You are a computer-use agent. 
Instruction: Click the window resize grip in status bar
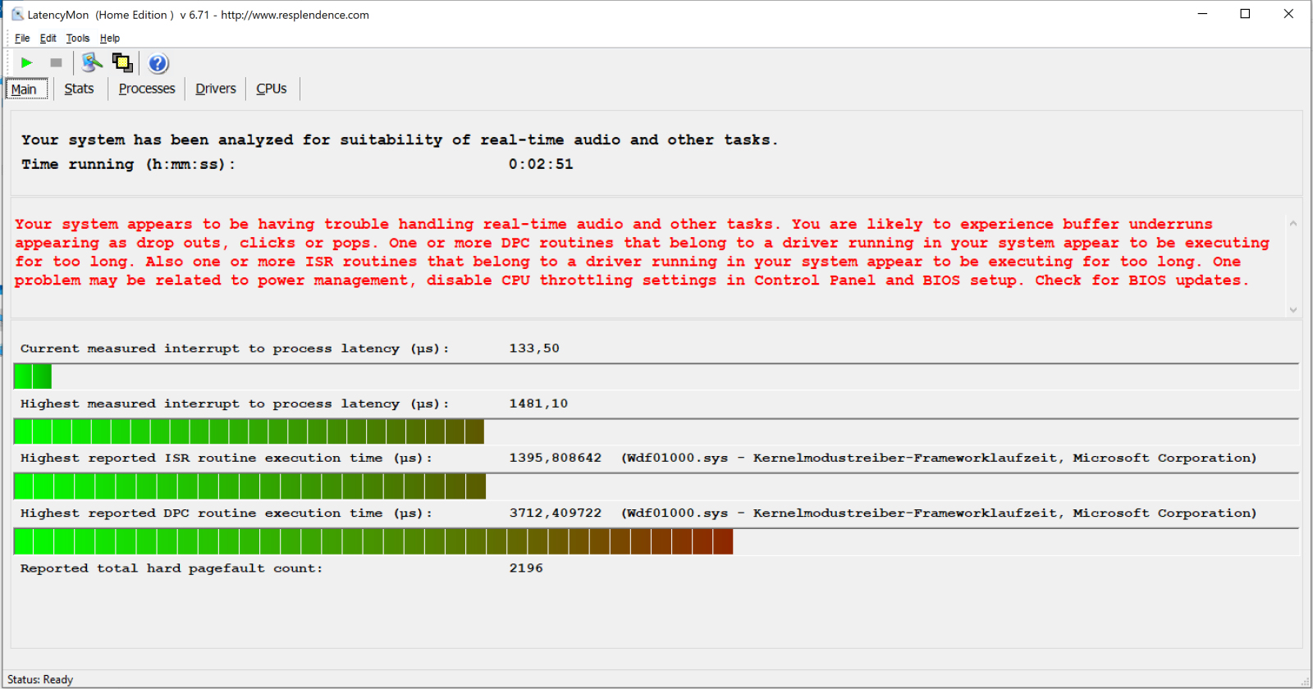tap(1305, 681)
